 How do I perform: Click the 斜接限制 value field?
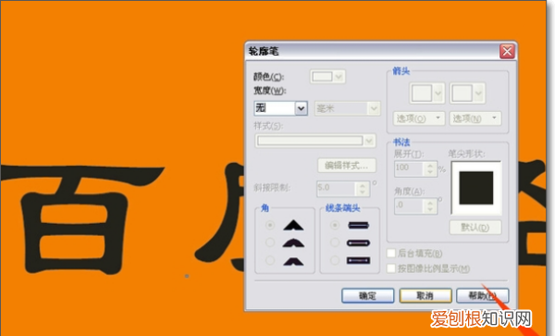click(x=337, y=188)
